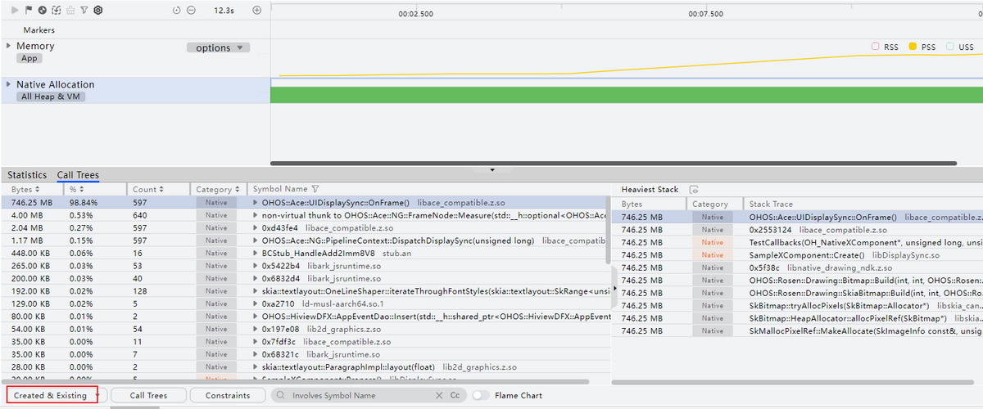
Task: Click the start recording play icon
Action: [15, 11]
